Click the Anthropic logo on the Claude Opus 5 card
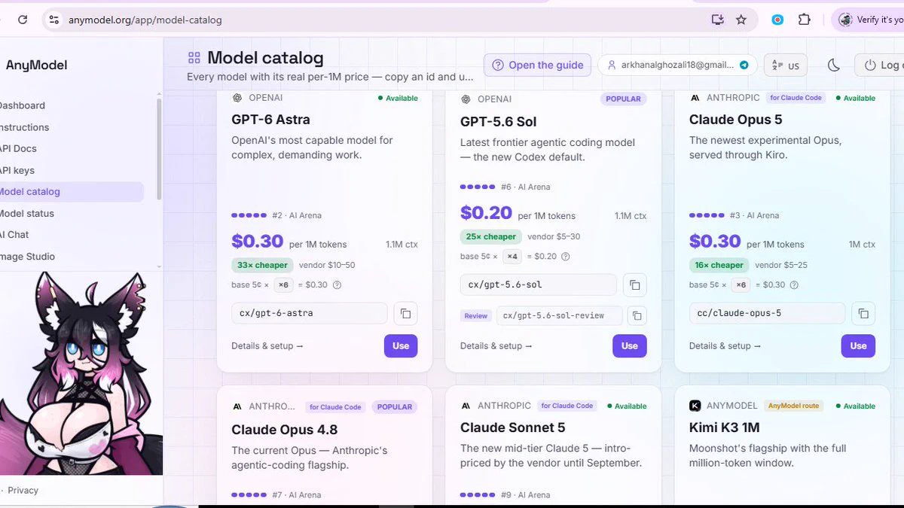904x508 pixels. (695, 98)
